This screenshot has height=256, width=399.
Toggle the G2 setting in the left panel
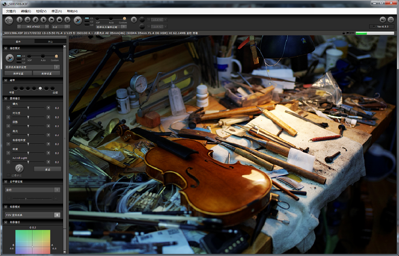tap(19, 59)
